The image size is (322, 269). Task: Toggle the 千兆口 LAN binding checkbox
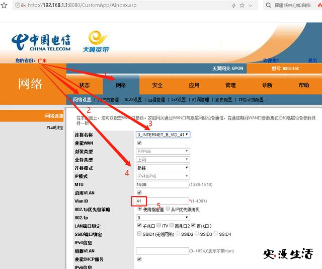click(139, 225)
